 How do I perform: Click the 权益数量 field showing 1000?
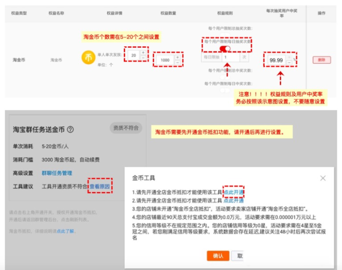pos(165,60)
